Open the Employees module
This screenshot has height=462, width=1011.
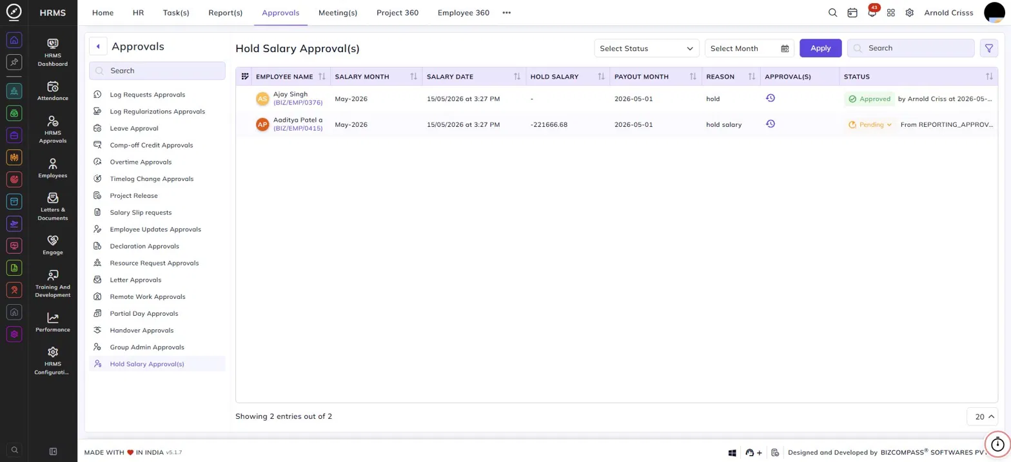point(53,168)
